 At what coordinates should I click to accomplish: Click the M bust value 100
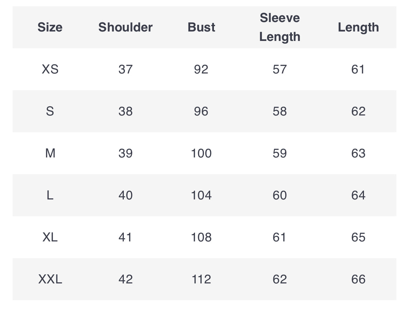point(201,153)
